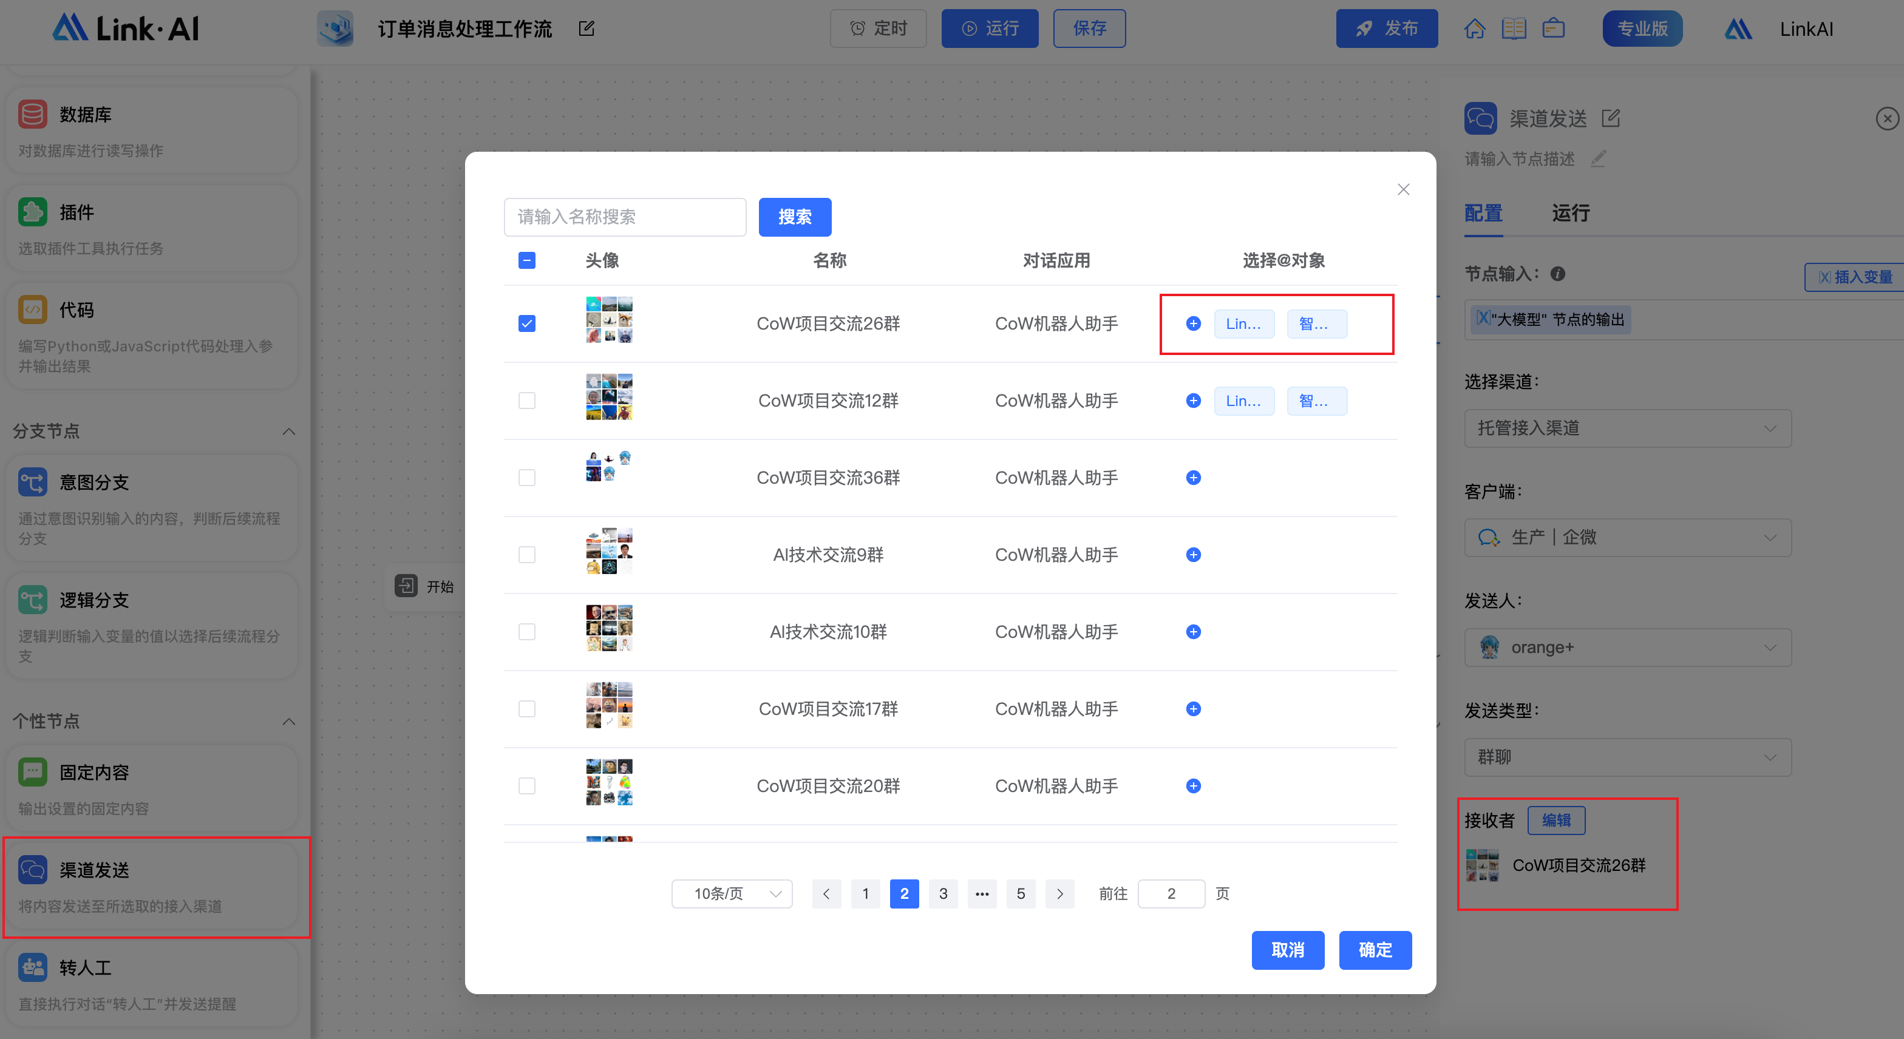Viewport: 1904px width, 1039px height.
Task: Click the CoW项目交流12群 group avatar
Action: (x=609, y=397)
